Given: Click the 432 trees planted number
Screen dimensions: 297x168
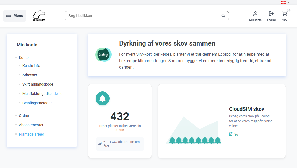Looking at the screenshot, I should (x=120, y=116).
